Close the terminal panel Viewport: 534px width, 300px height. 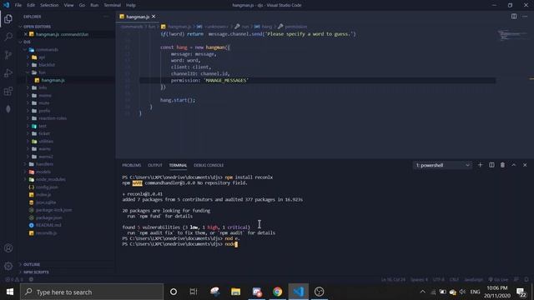pyautogui.click(x=525, y=165)
